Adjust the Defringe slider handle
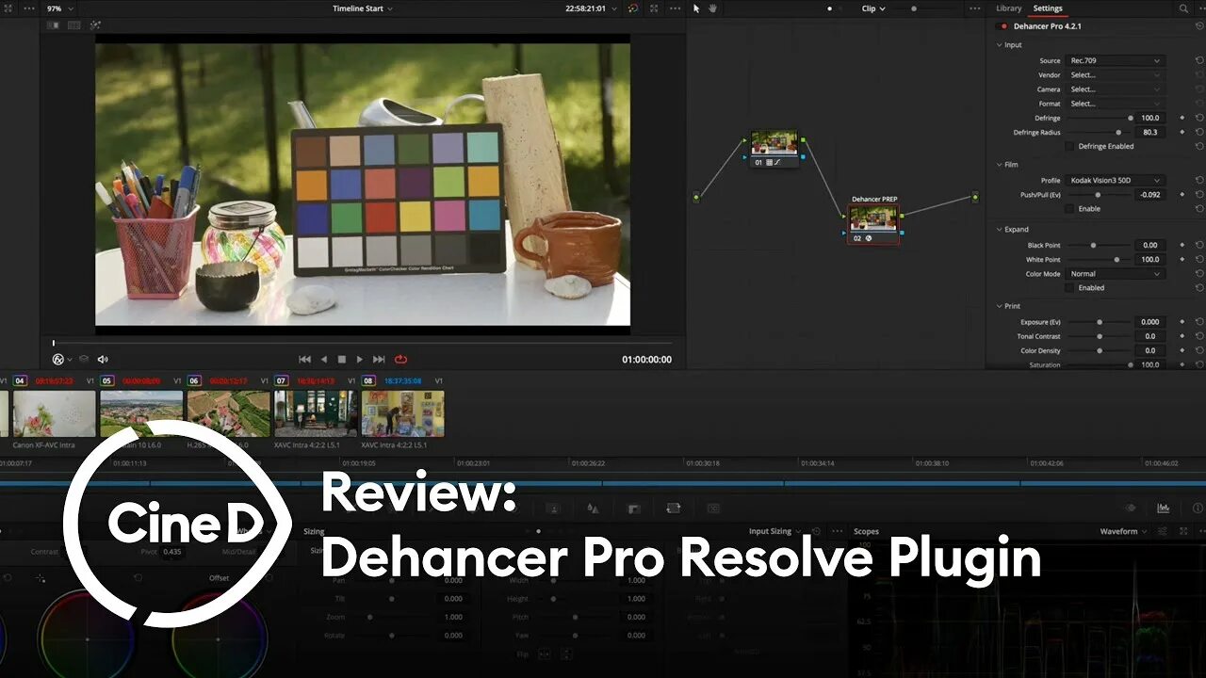 [1131, 118]
